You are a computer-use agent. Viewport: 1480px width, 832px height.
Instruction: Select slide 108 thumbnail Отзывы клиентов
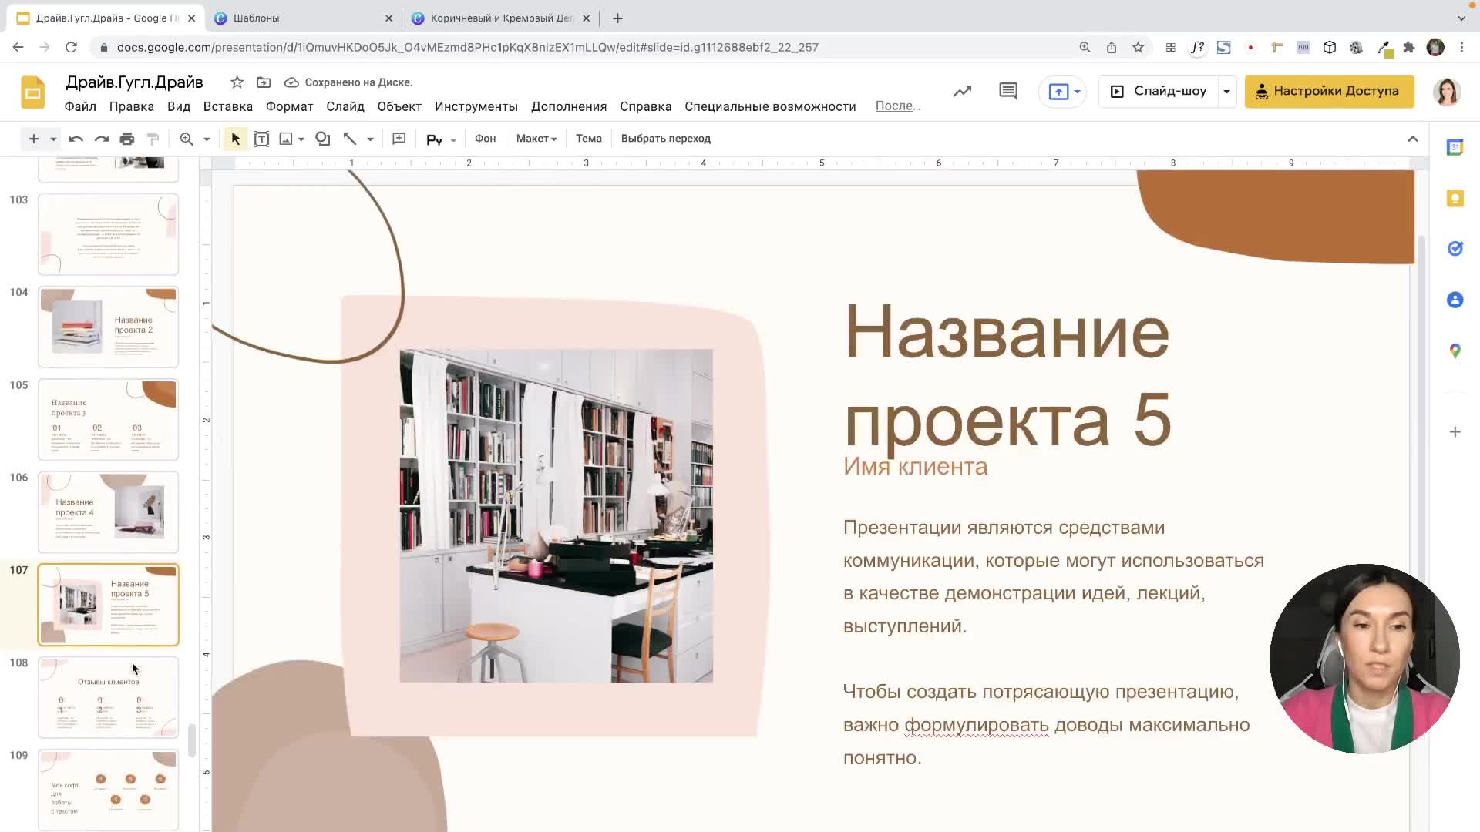click(x=109, y=696)
